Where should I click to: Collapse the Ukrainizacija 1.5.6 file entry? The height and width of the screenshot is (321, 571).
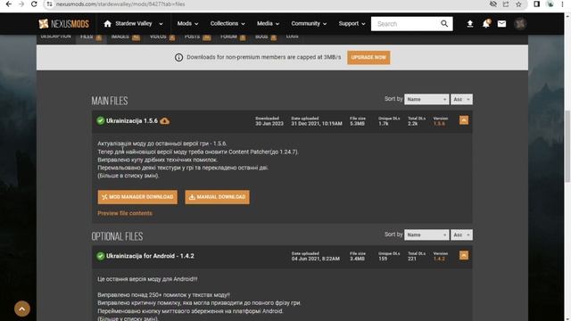[464, 120]
